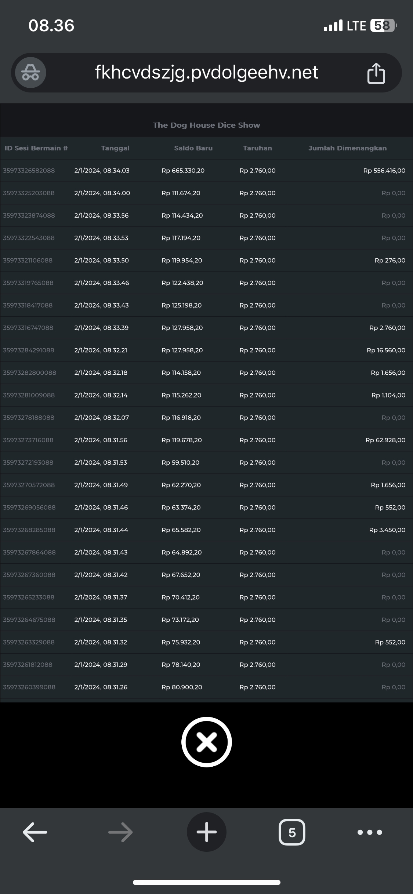
Task: Tap the forward navigation arrow
Action: click(120, 832)
